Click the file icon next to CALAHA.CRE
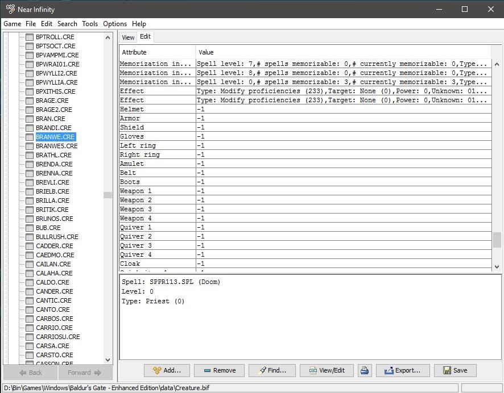Viewport: 504px width, 393px height. pyautogui.click(x=30, y=273)
